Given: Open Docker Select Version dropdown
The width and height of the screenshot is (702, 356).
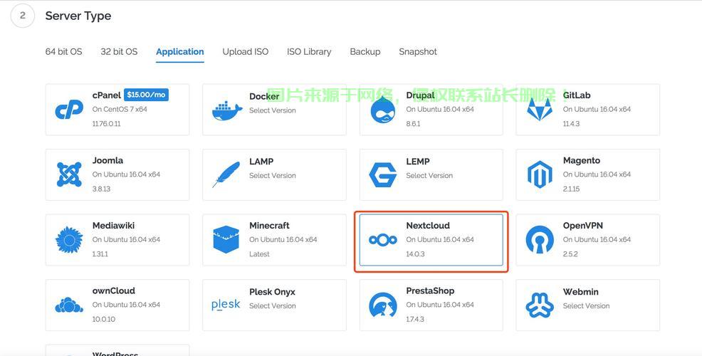Looking at the screenshot, I should click(x=273, y=110).
